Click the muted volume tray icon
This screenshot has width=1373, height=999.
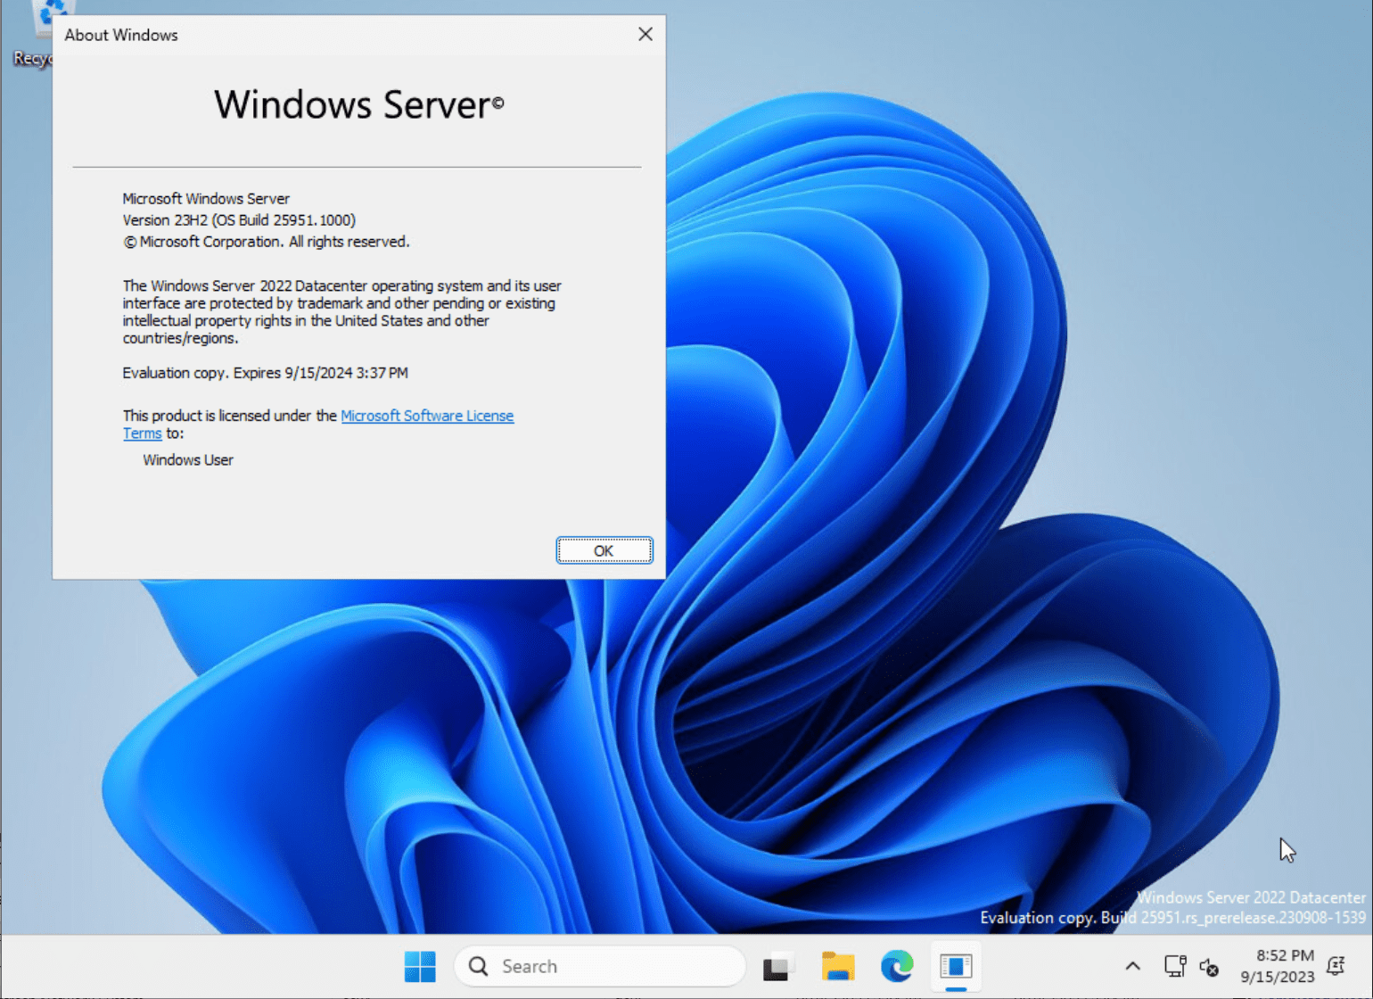1209,966
